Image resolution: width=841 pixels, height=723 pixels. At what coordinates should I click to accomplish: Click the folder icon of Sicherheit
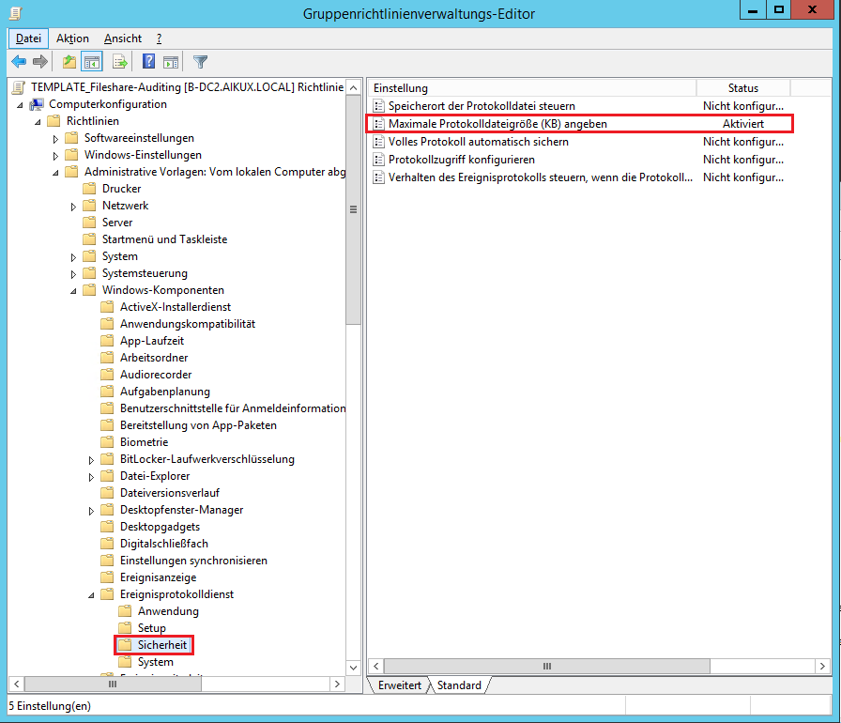click(x=125, y=645)
